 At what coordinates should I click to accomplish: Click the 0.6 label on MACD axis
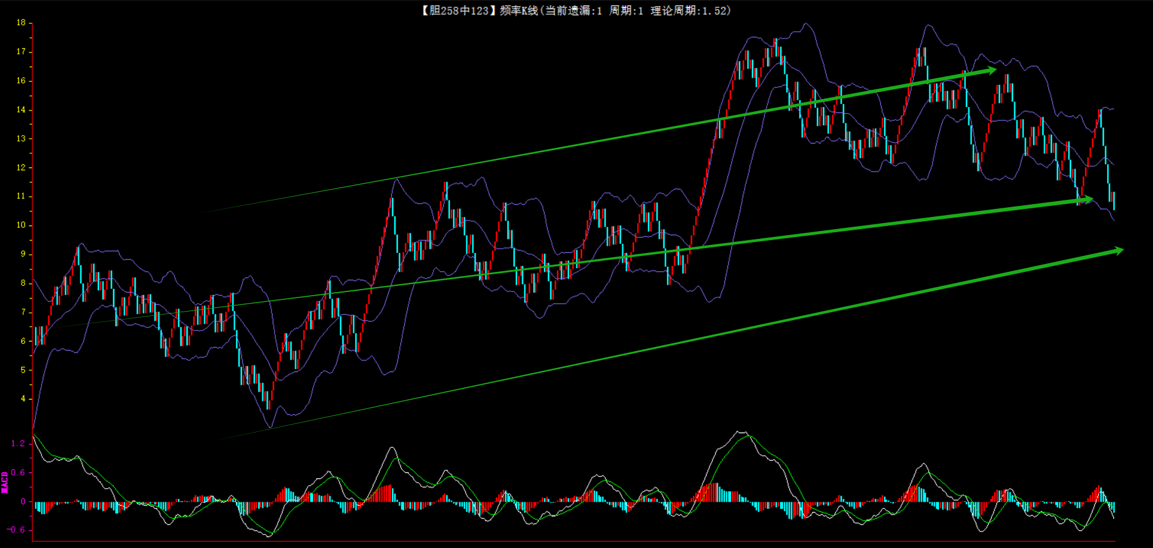[18, 472]
